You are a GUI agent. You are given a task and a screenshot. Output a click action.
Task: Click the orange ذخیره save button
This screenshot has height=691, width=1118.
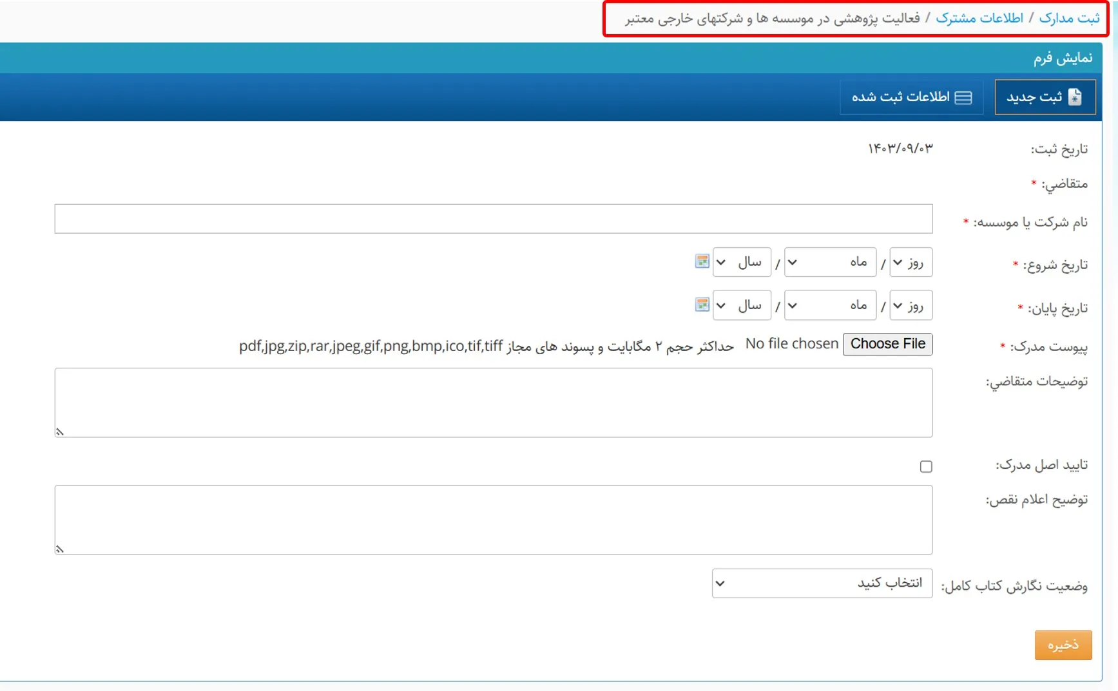point(1063,645)
